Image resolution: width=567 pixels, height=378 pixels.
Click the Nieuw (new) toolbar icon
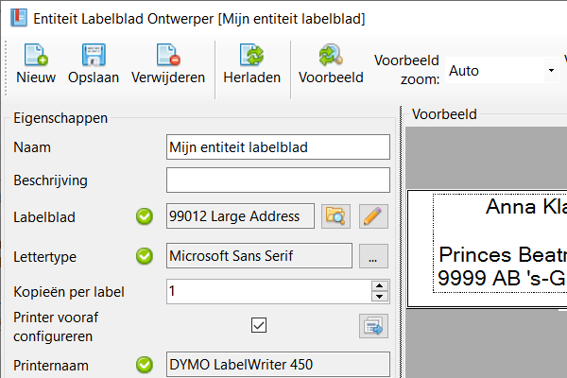(x=36, y=55)
